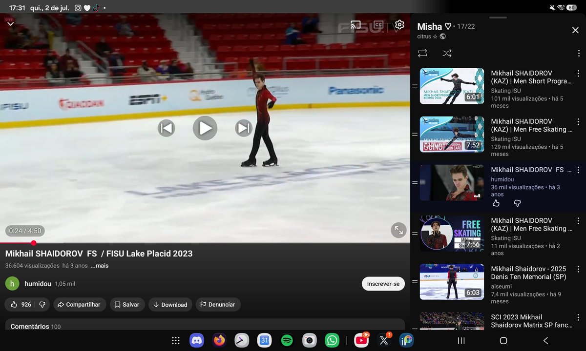Dislike the main video
586x351 pixels.
(42, 305)
